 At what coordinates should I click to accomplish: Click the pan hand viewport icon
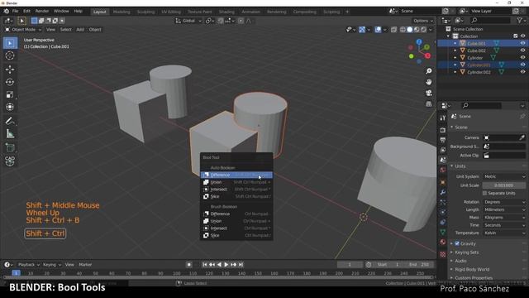428,82
